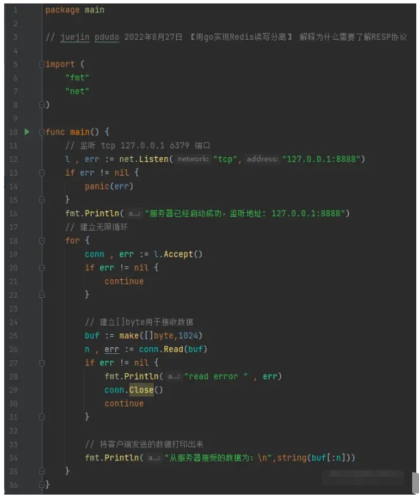Click the '// 监听 tcp 127.0.0.1 6379' comment
The width and height of the screenshot is (419, 496).
tap(138, 145)
